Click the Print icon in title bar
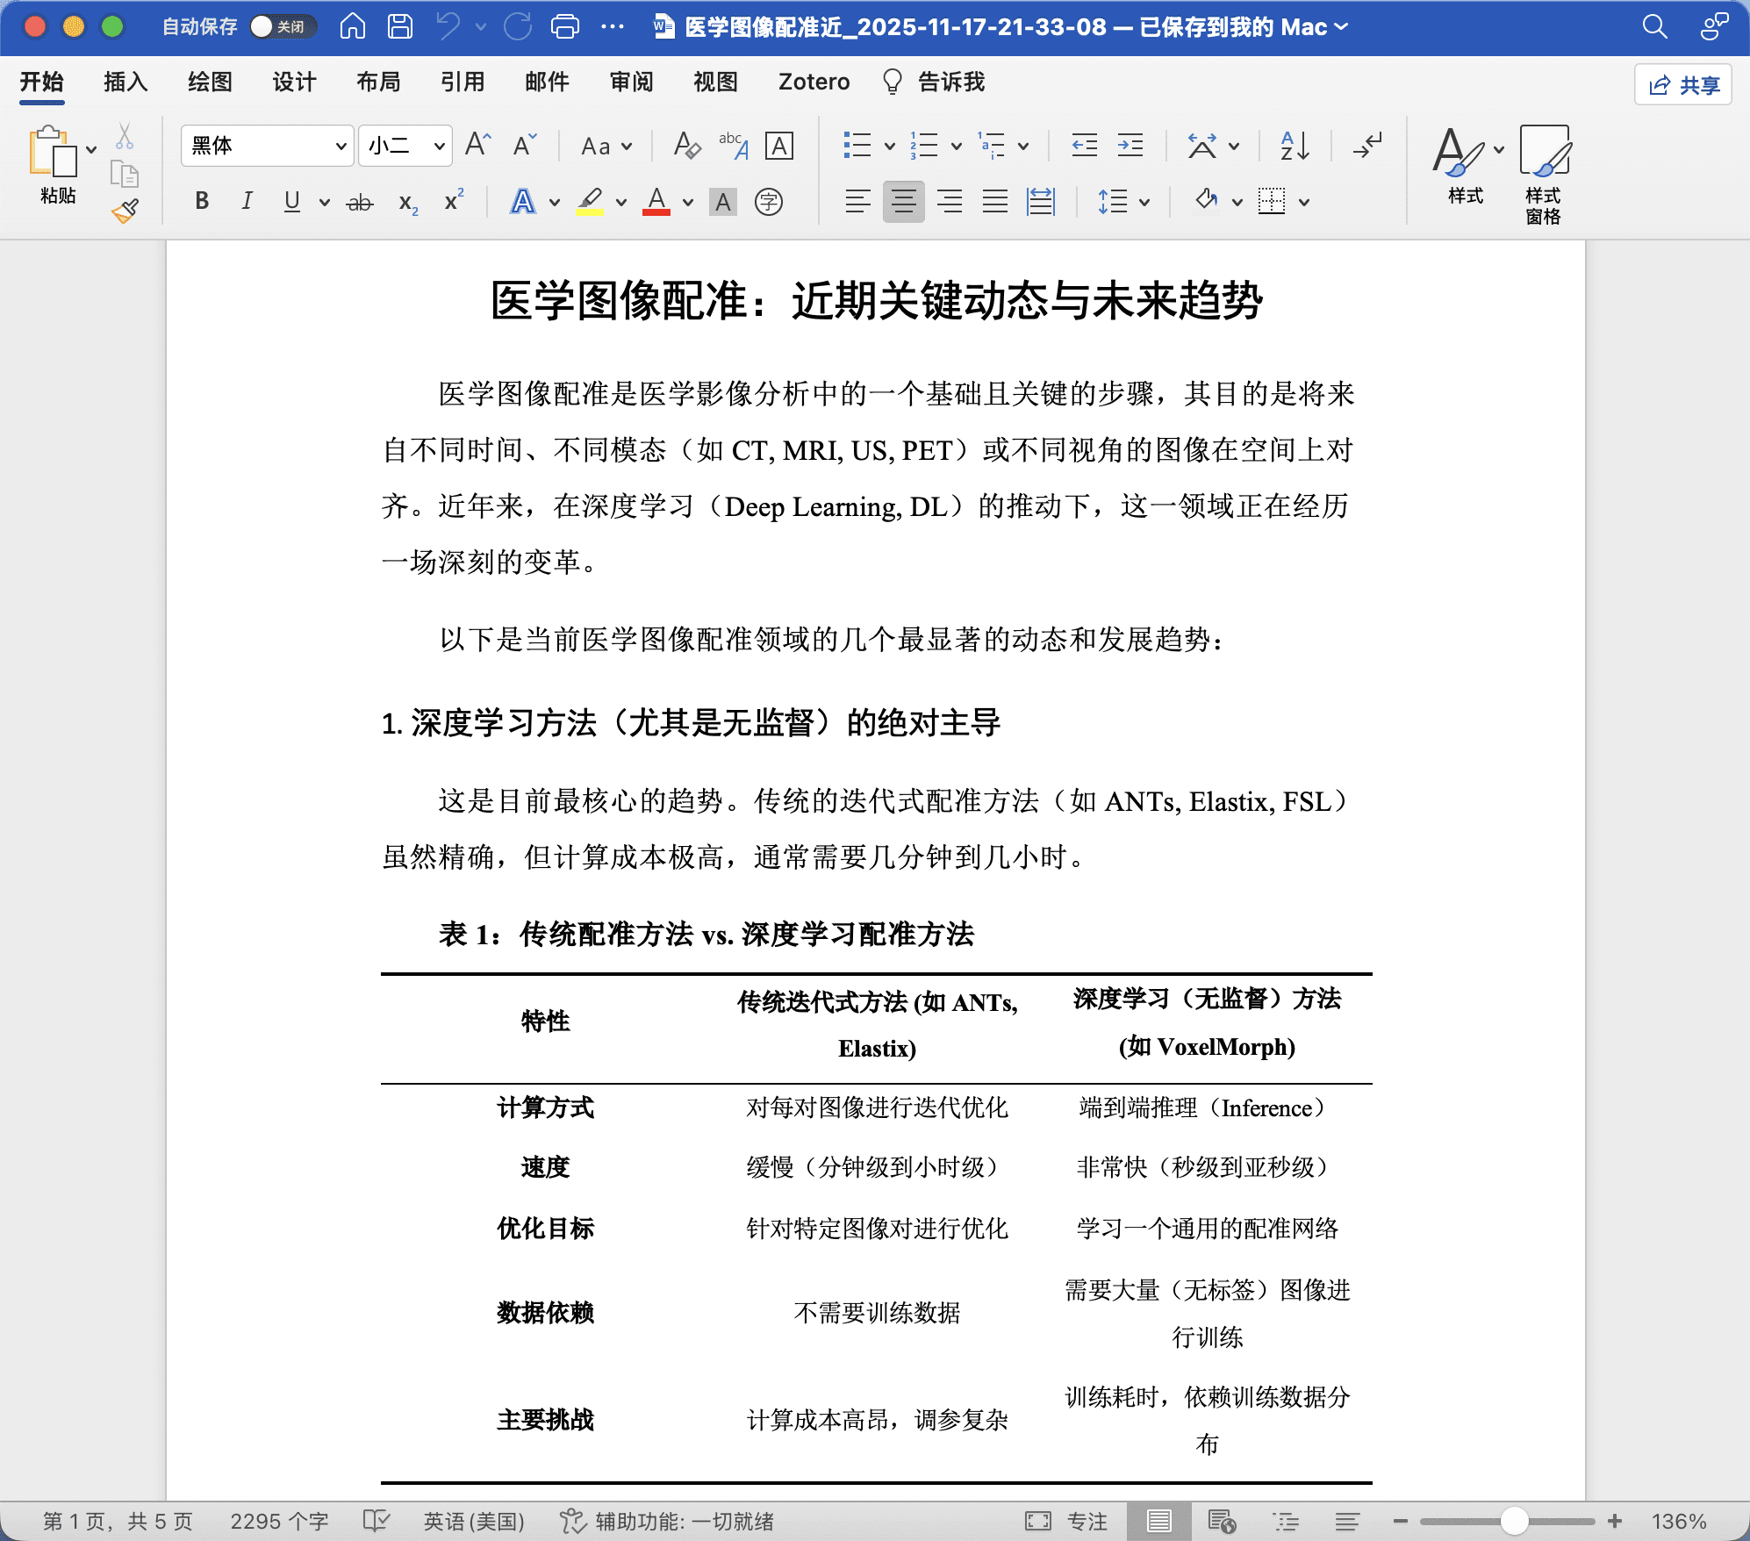Viewport: 1750px width, 1541px height. (564, 27)
